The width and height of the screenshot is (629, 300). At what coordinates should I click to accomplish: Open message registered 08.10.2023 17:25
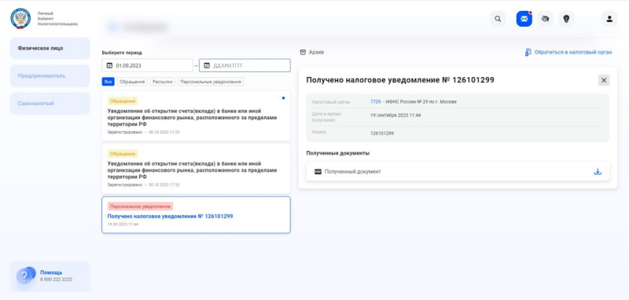[x=196, y=115]
